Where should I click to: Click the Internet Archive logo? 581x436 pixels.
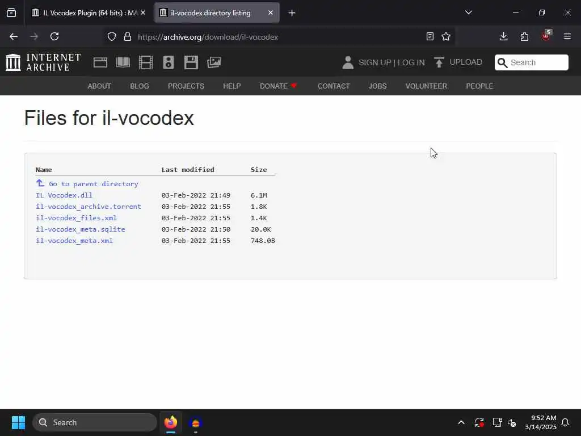(x=43, y=62)
